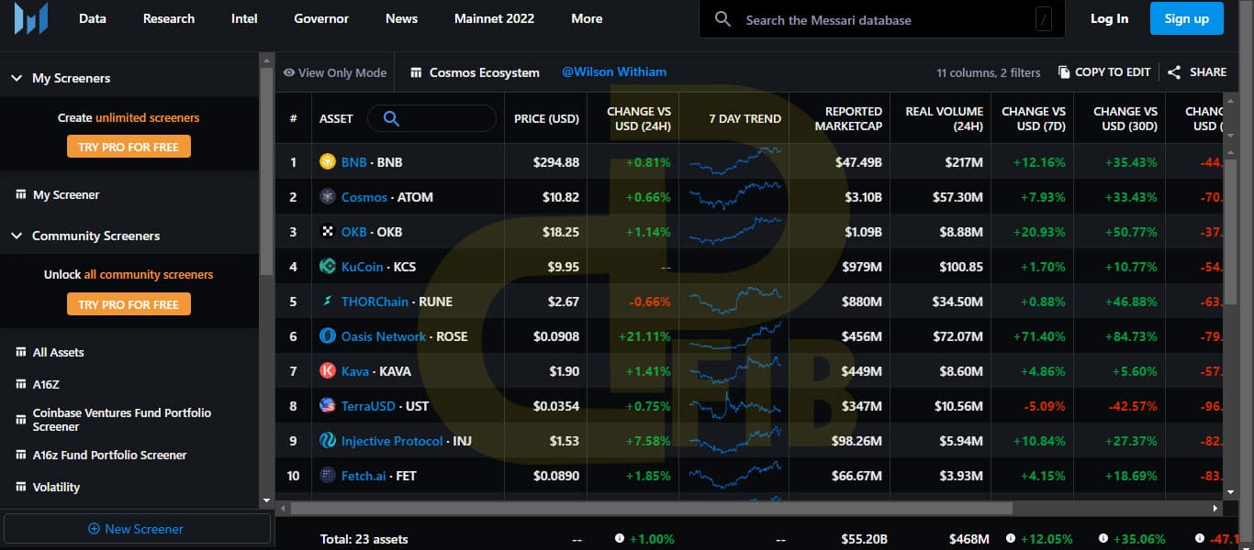
Task: Click TRY PRO FOR FREE under Community Screeners
Action: pos(129,304)
